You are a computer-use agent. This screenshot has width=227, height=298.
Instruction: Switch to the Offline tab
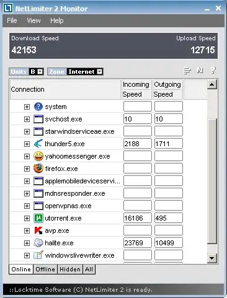pos(45,270)
